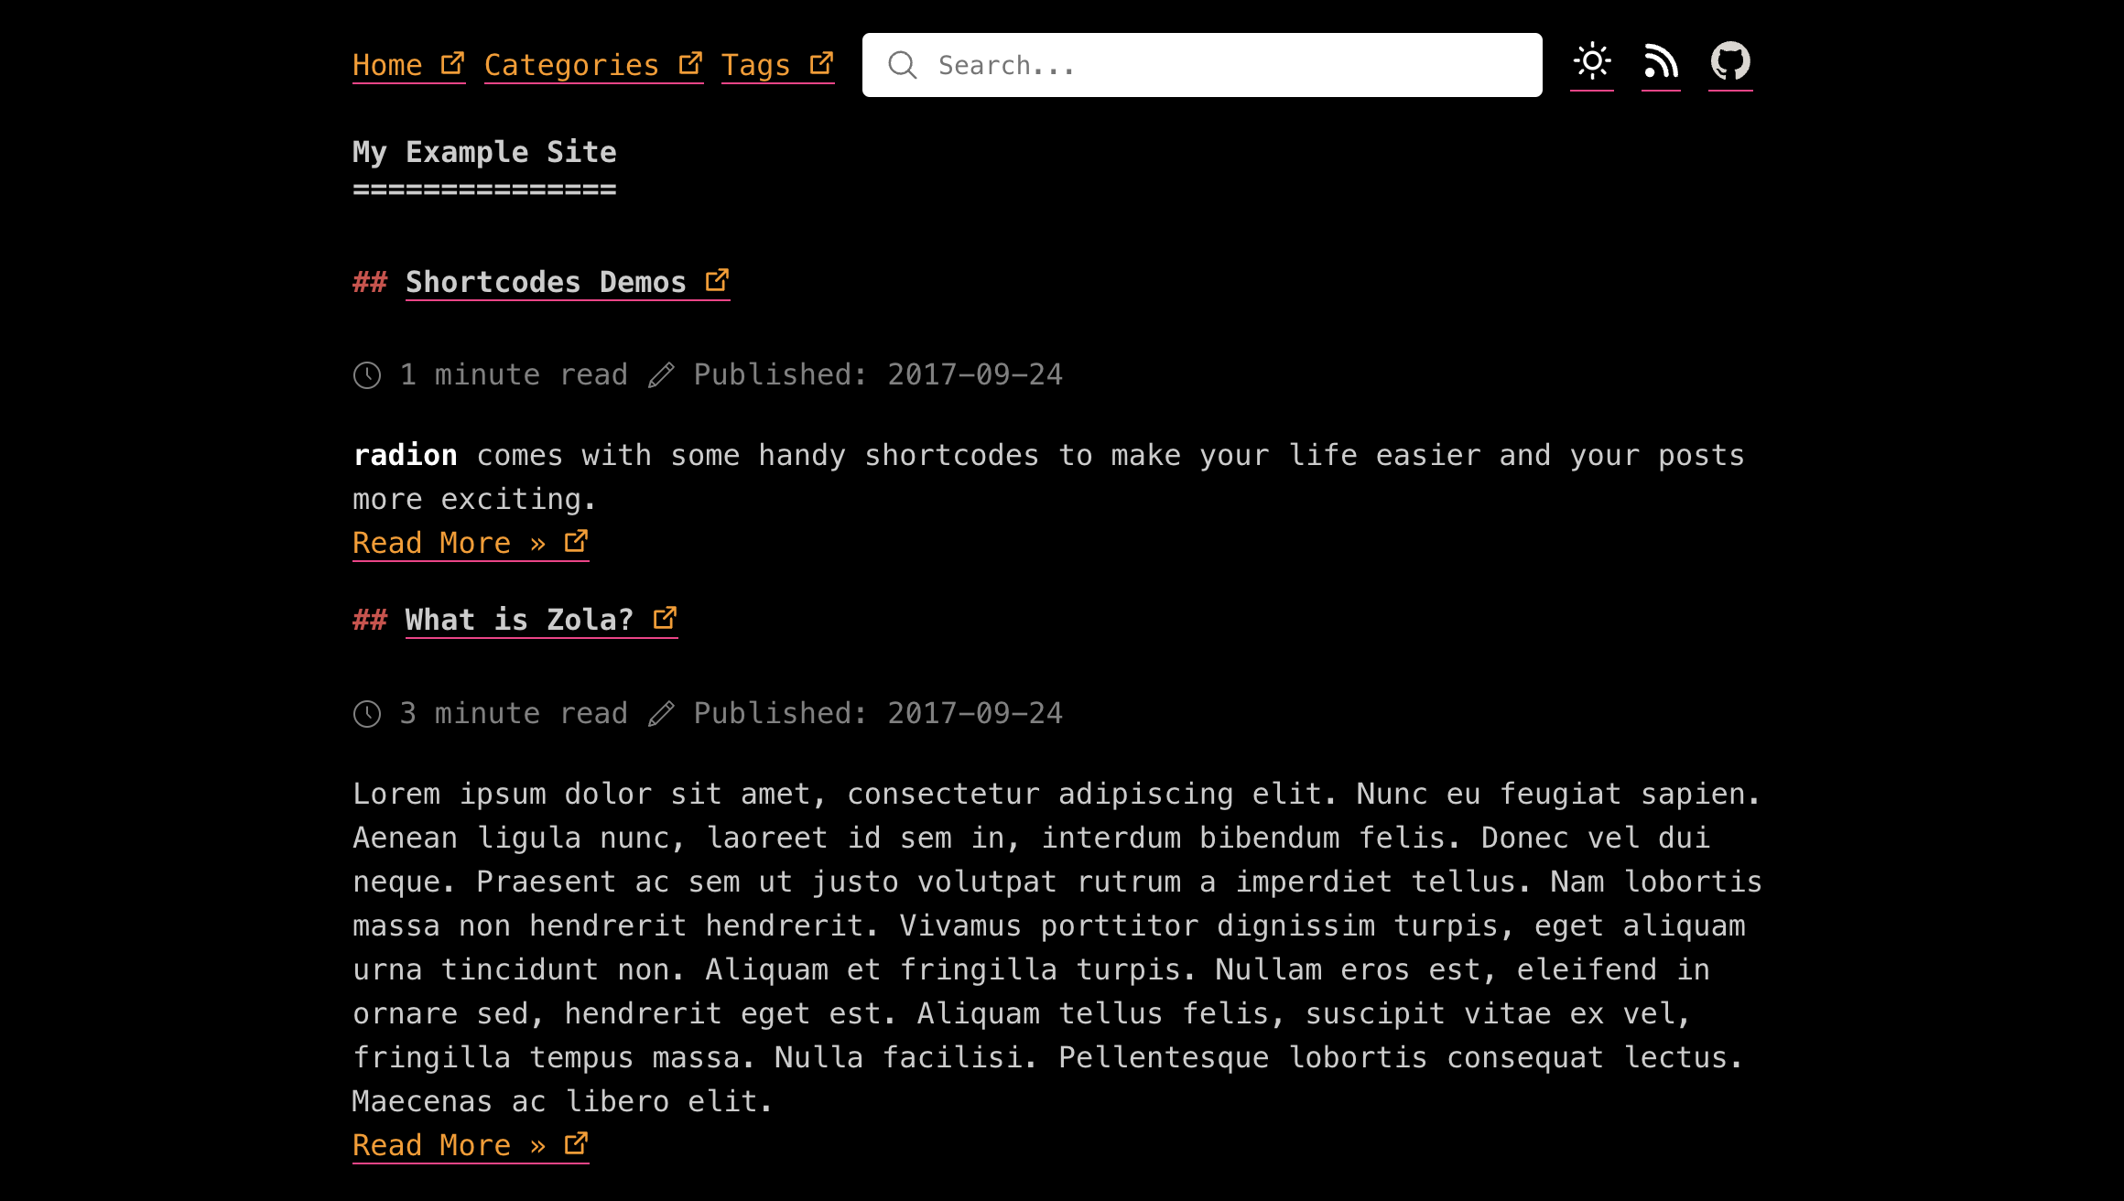Image resolution: width=2124 pixels, height=1201 pixels.
Task: Click the search magnifier icon
Action: click(903, 64)
